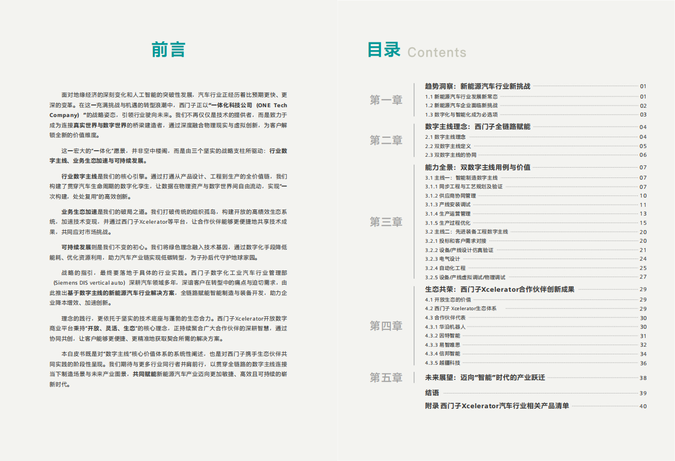The image size is (675, 461).
Task: Open entry '1.1 新能源汽车行业发展新常态'
Action: coord(462,96)
